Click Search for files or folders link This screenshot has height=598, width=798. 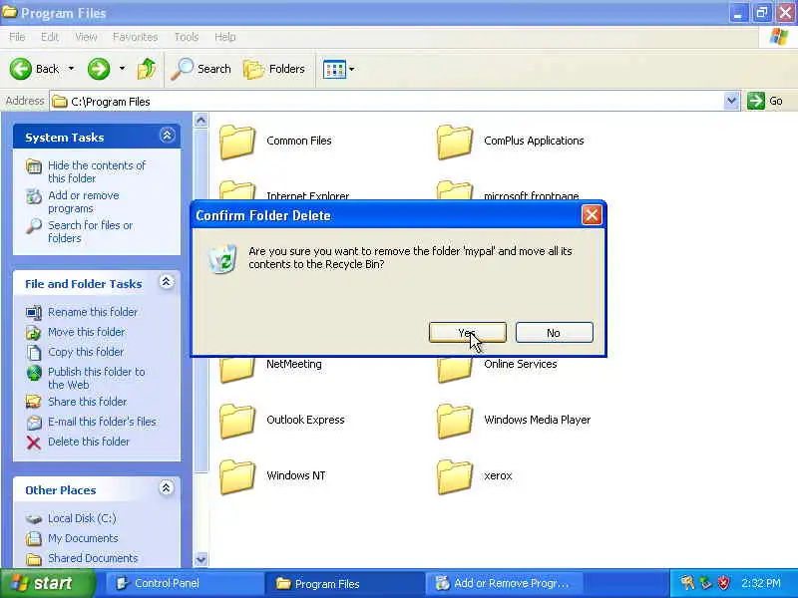coord(90,231)
